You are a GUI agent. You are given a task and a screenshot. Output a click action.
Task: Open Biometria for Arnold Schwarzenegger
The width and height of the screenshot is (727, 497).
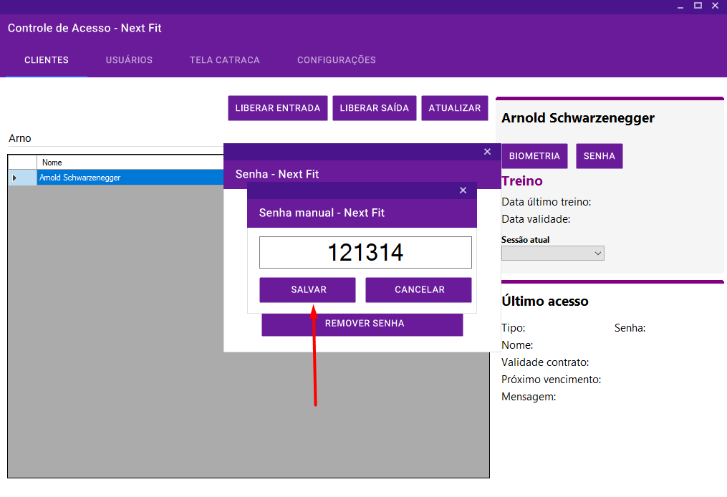[x=534, y=156]
